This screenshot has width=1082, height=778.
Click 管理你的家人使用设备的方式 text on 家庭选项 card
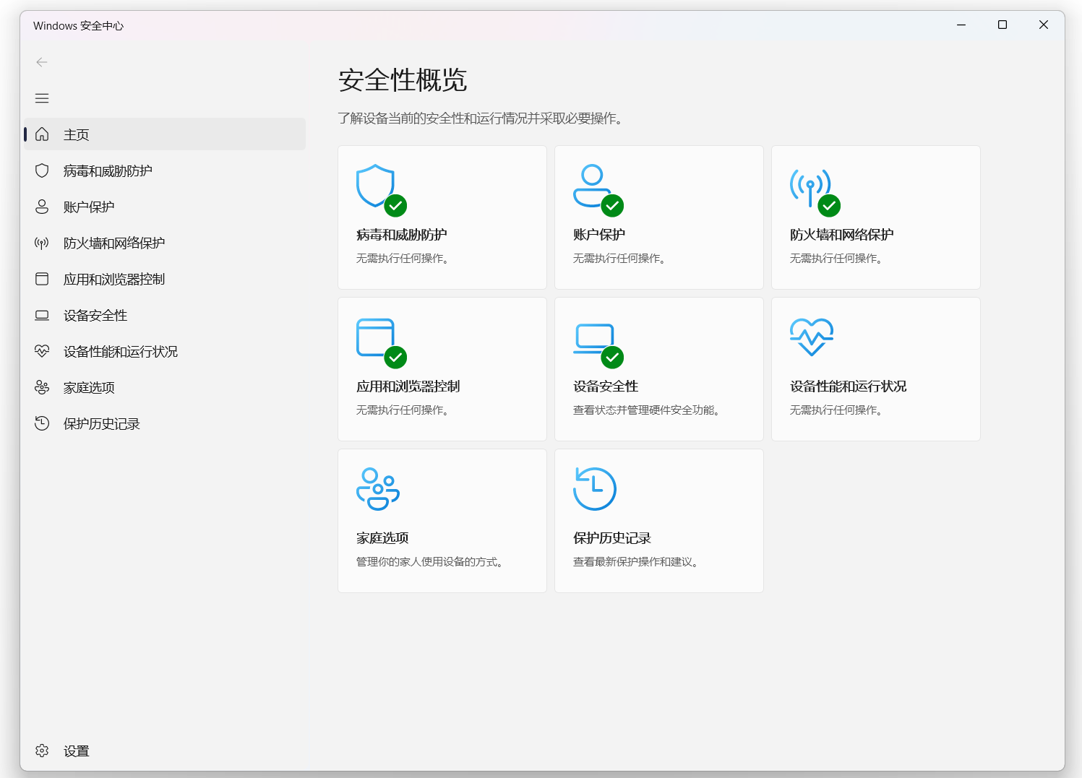click(x=429, y=562)
